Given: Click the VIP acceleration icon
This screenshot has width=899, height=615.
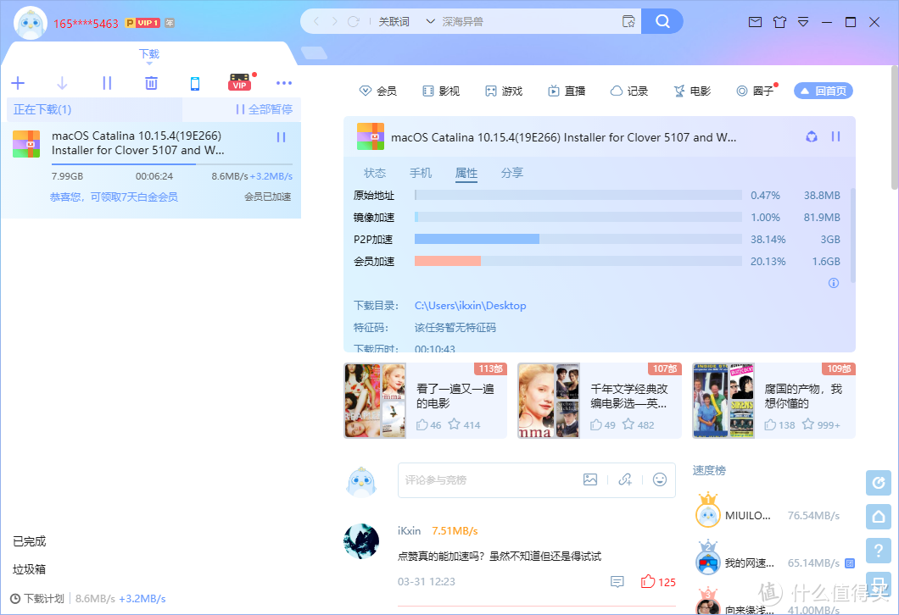Looking at the screenshot, I should 240,83.
